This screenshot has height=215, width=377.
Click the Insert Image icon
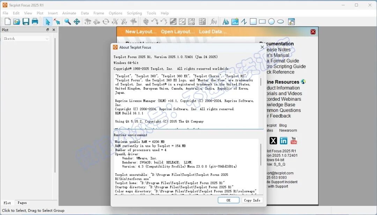click(235, 22)
